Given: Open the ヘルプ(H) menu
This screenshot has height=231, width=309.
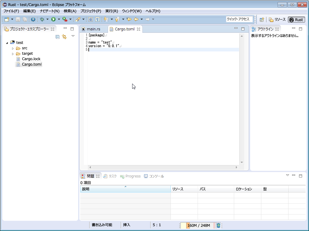Looking at the screenshot, I should point(153,11).
